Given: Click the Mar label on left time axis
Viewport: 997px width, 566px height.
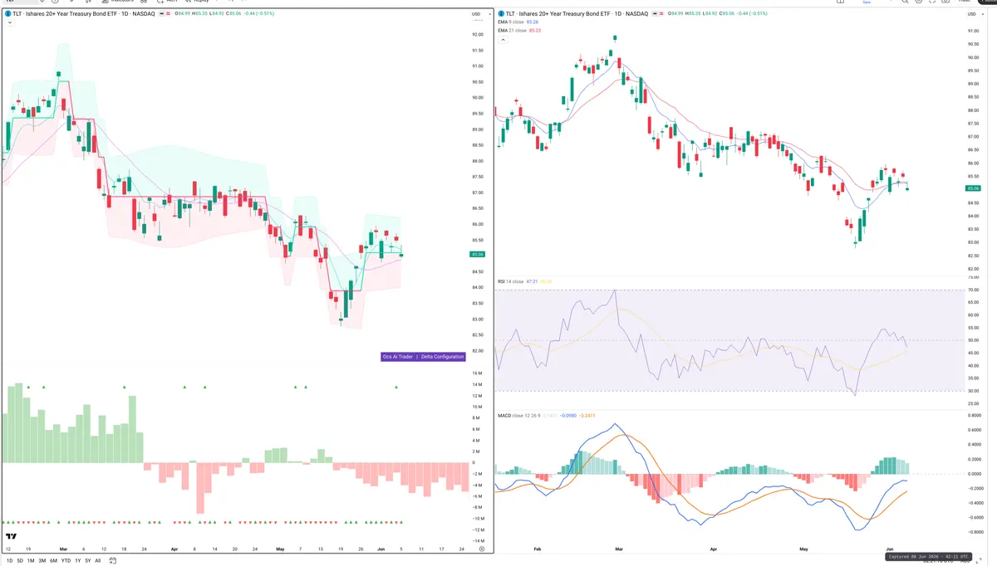Looking at the screenshot, I should click(x=64, y=549).
